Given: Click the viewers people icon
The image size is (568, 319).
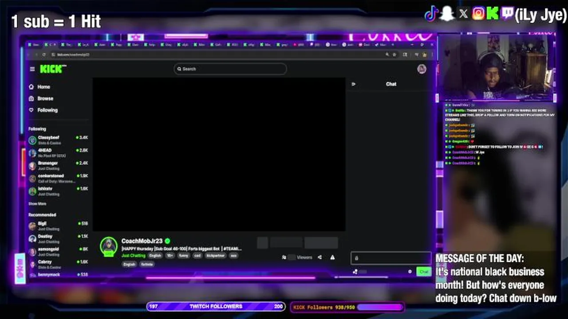Looking at the screenshot, I should [284, 257].
